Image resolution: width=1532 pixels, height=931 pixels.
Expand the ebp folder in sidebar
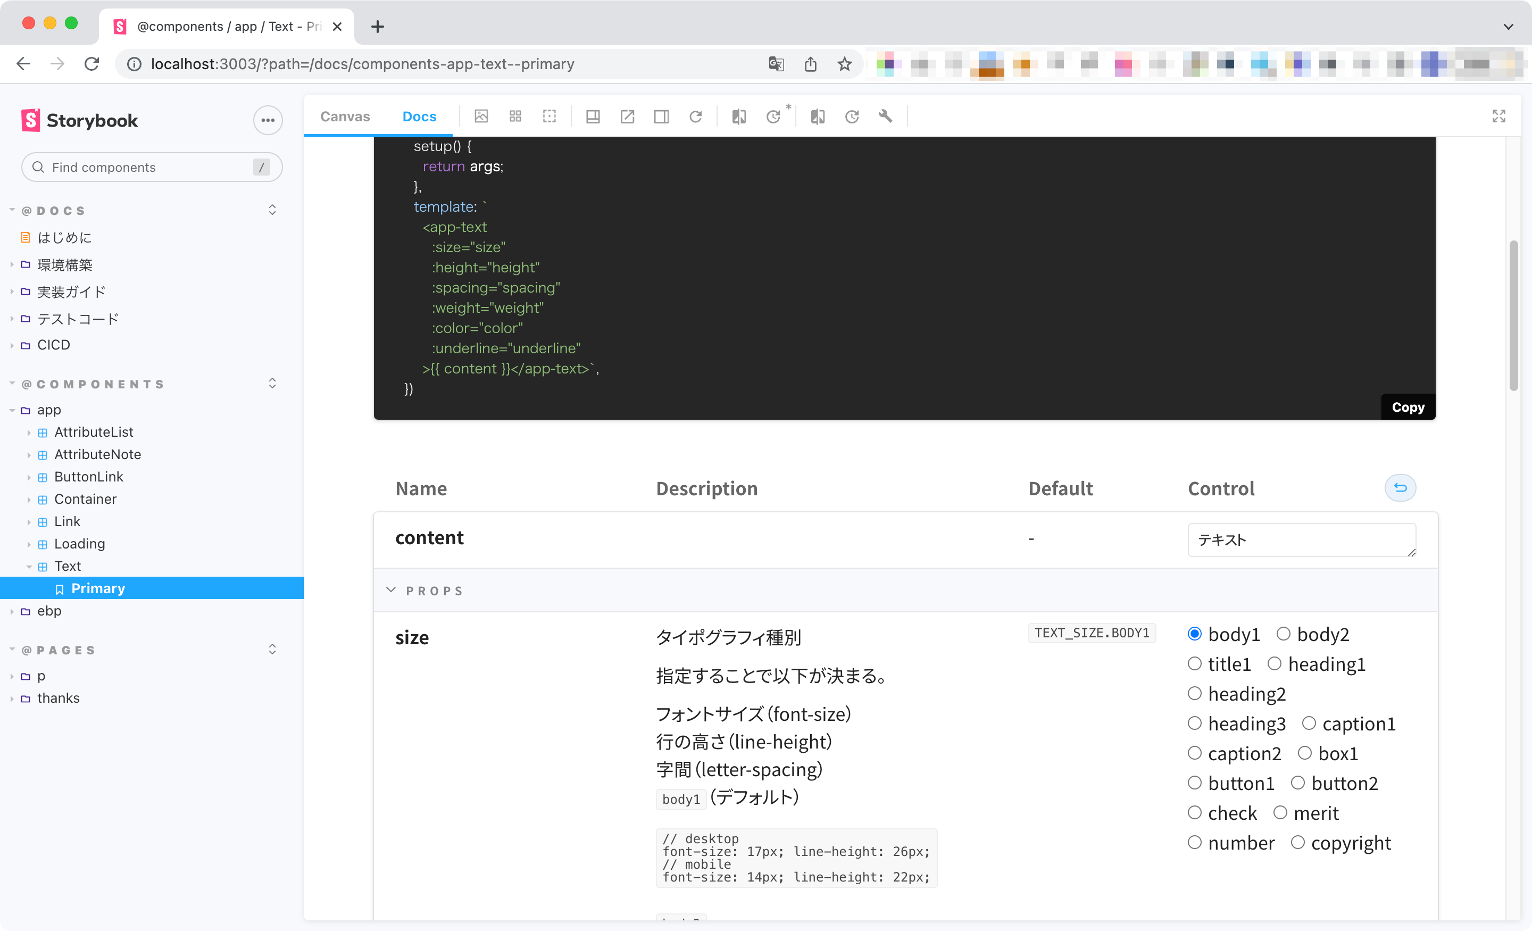(48, 611)
